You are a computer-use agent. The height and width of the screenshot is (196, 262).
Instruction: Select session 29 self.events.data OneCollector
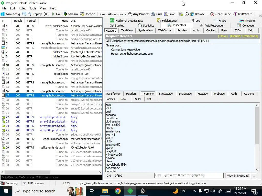pyautogui.click(x=51, y=148)
